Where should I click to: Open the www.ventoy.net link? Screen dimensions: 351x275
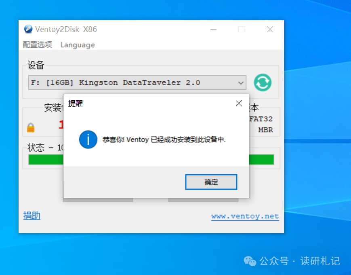[x=245, y=216]
